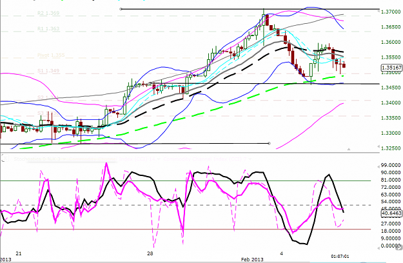Click the 81.0000 overbought level value
Image resolution: width=403 pixels, height=263 pixels.
391,180
